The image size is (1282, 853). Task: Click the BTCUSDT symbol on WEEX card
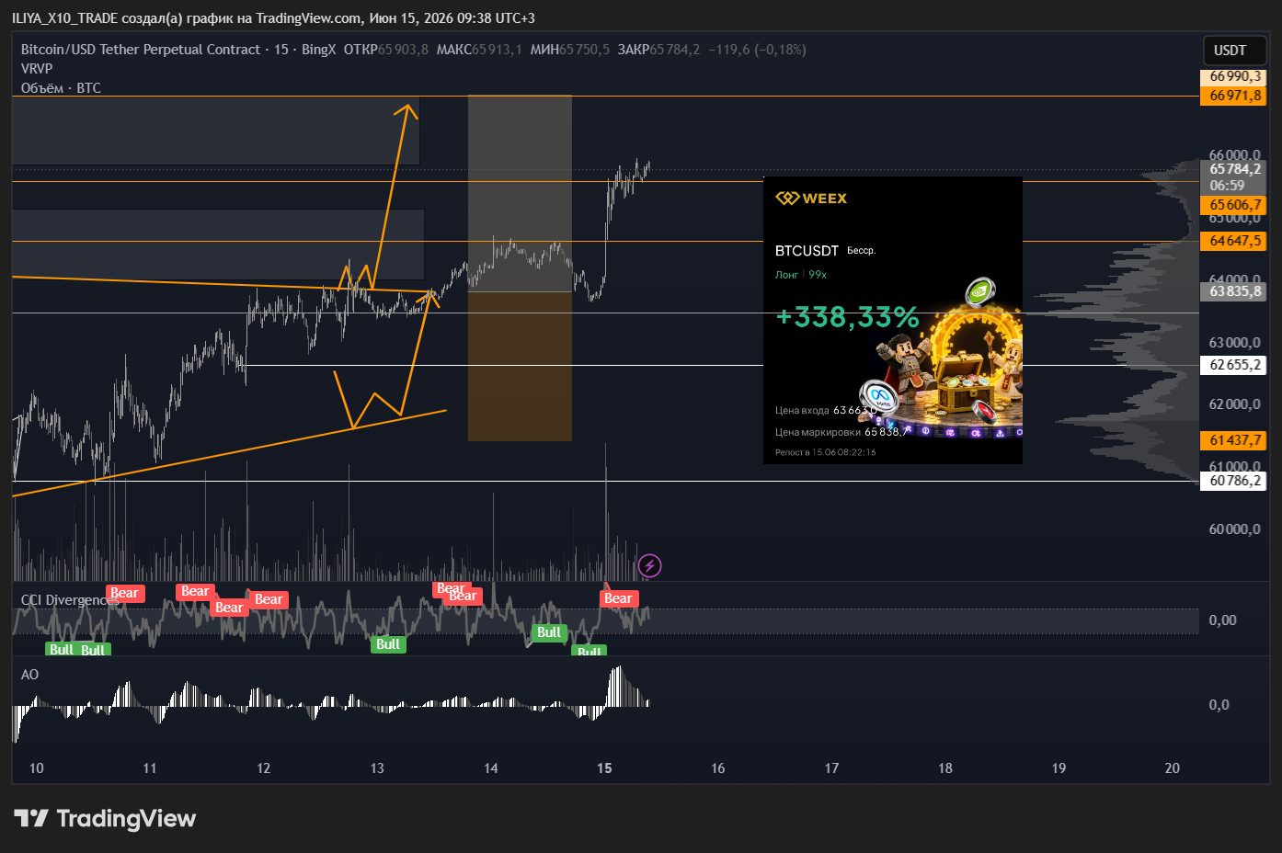[x=807, y=251]
